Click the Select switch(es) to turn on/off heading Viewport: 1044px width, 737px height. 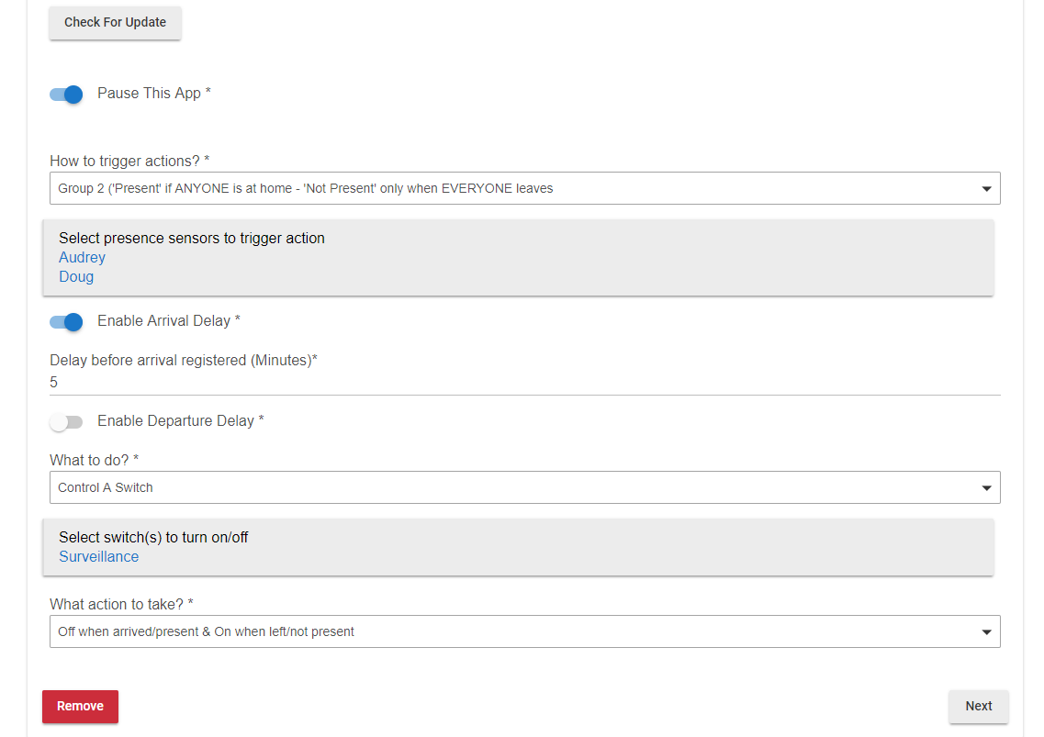tap(153, 538)
